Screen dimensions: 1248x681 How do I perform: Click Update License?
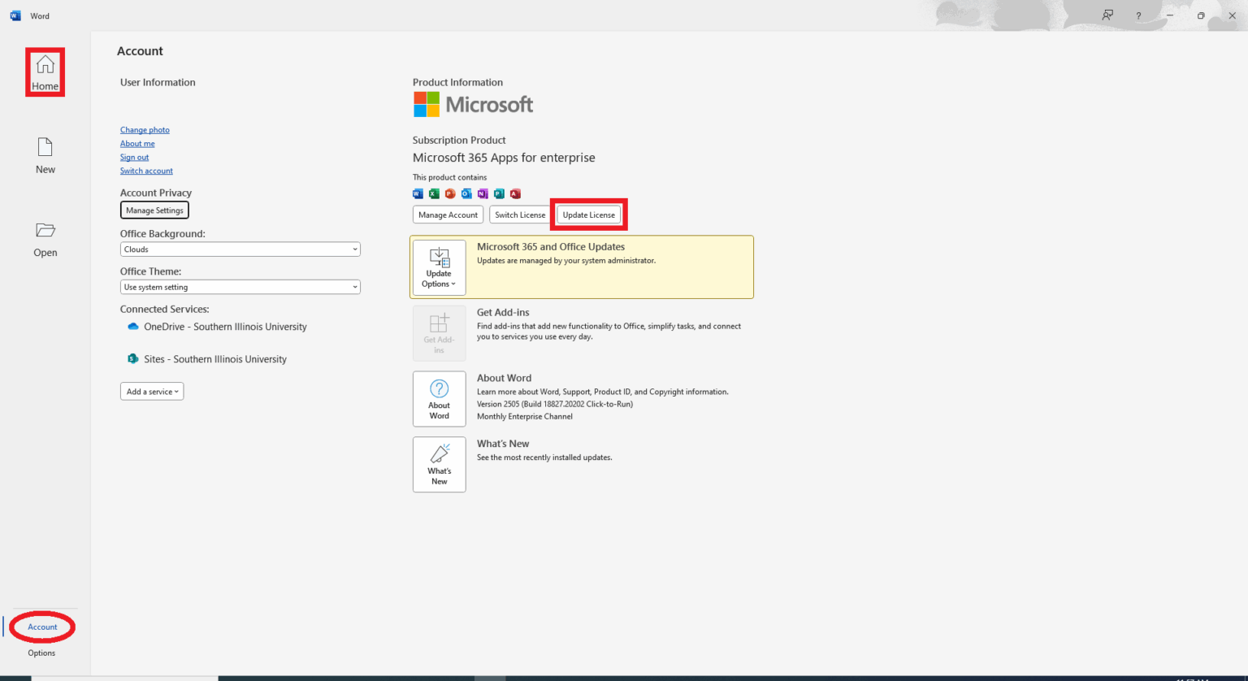(588, 215)
